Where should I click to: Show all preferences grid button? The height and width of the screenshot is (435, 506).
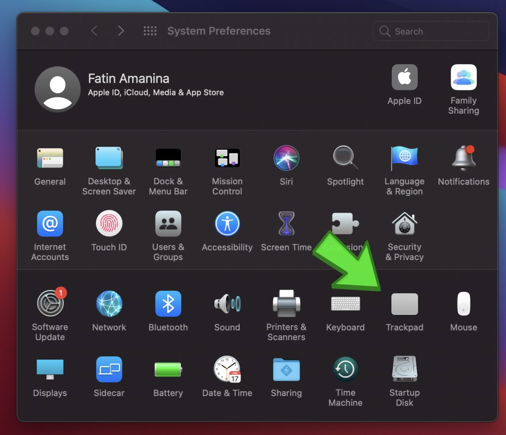pyautogui.click(x=150, y=31)
